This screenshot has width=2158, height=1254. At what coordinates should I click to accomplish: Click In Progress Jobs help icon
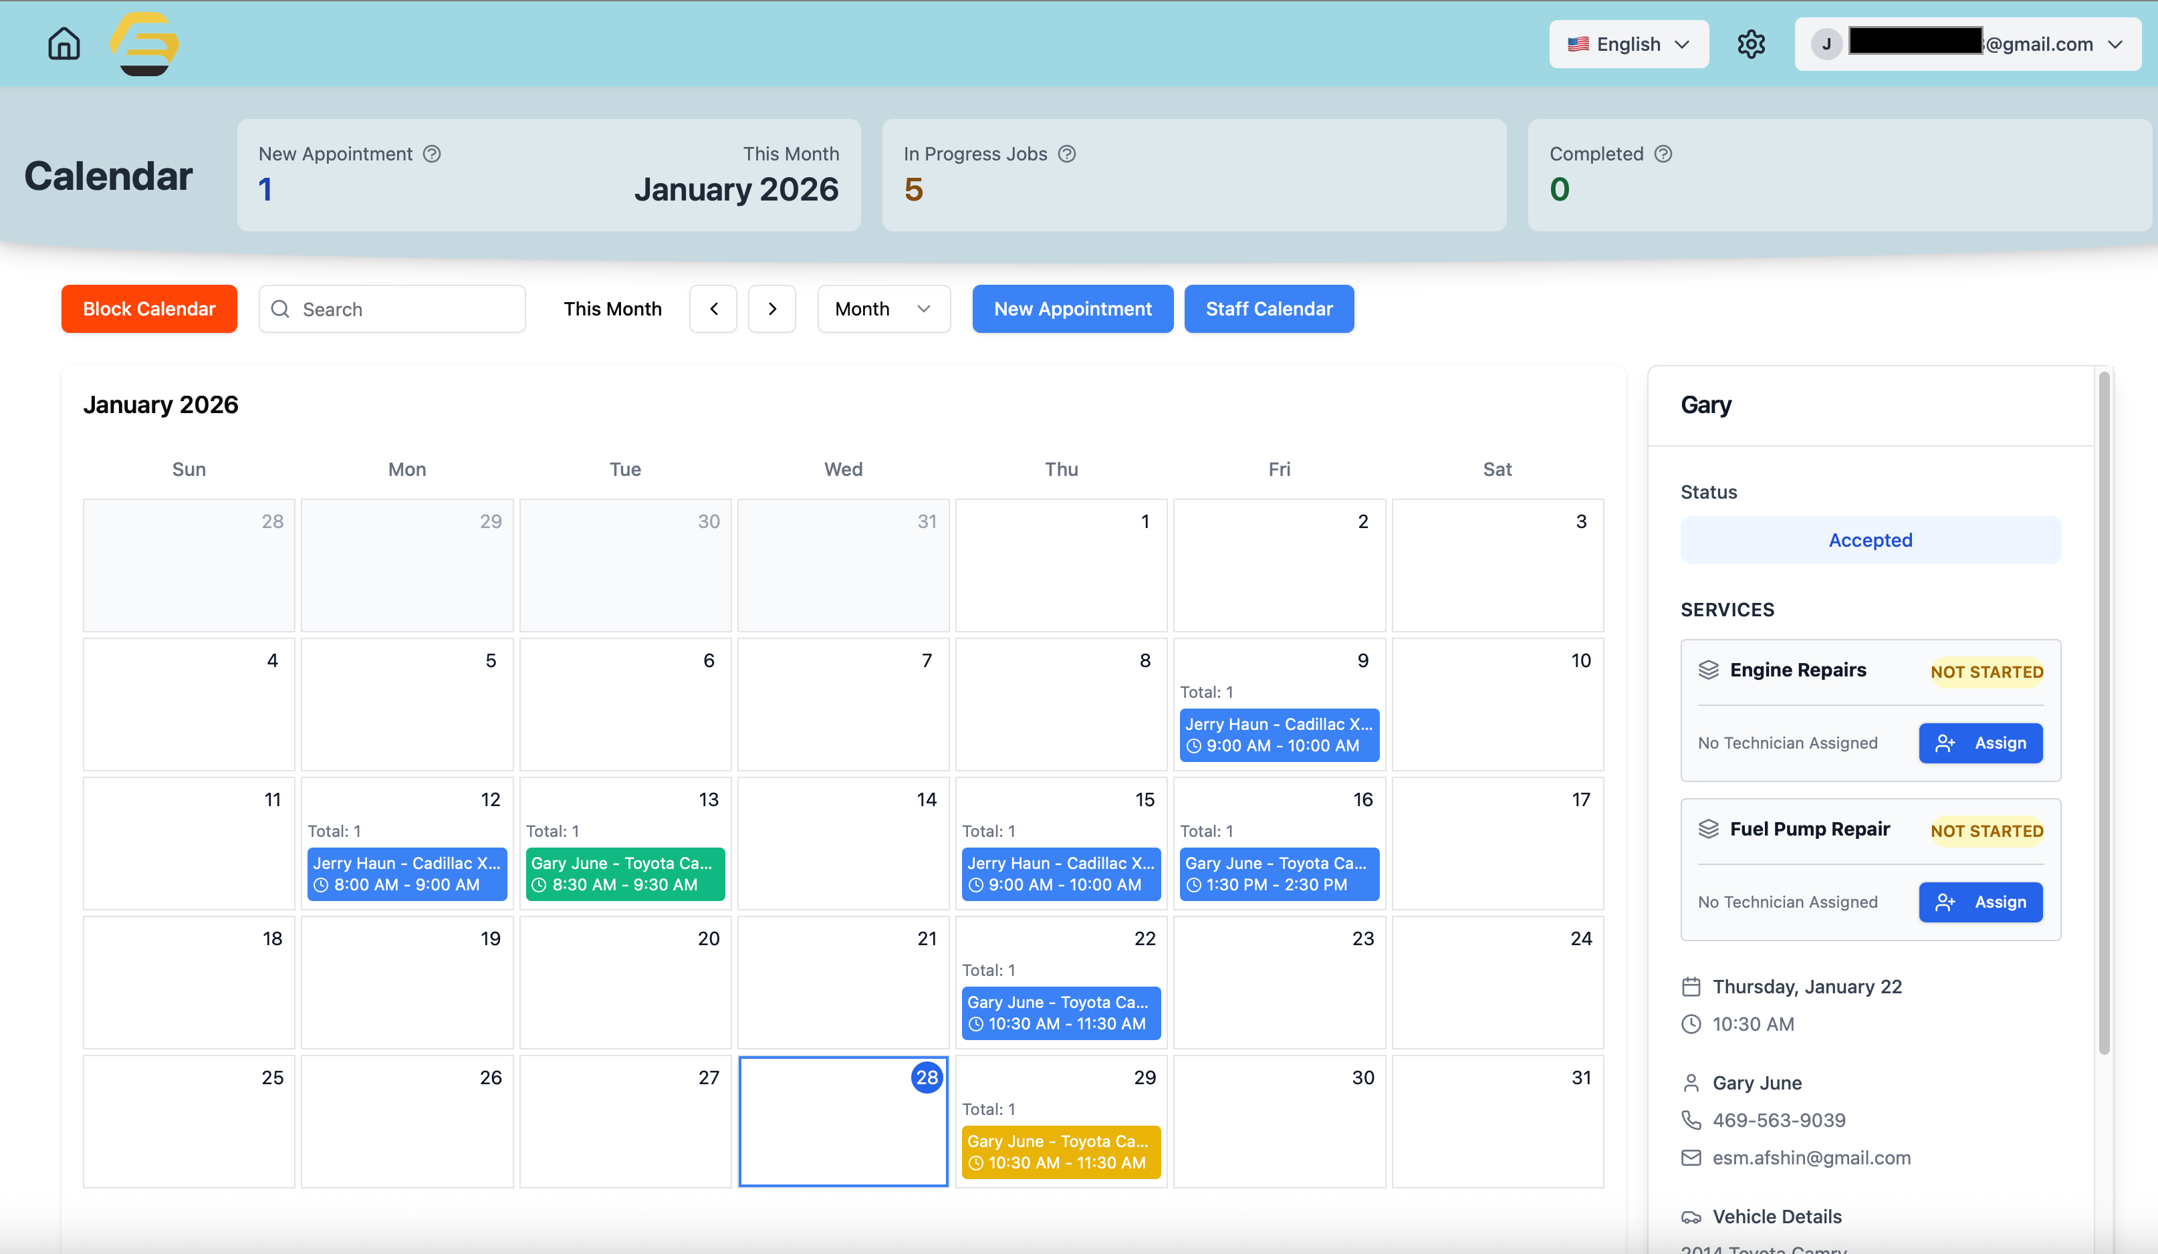click(1067, 154)
